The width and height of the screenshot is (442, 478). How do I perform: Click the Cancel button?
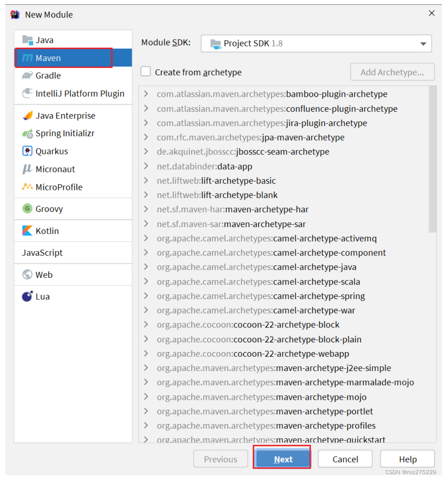pos(345,459)
